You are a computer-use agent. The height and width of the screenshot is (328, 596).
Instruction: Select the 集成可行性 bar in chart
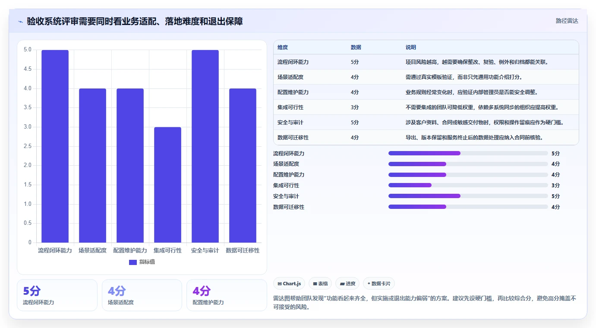[x=167, y=185]
